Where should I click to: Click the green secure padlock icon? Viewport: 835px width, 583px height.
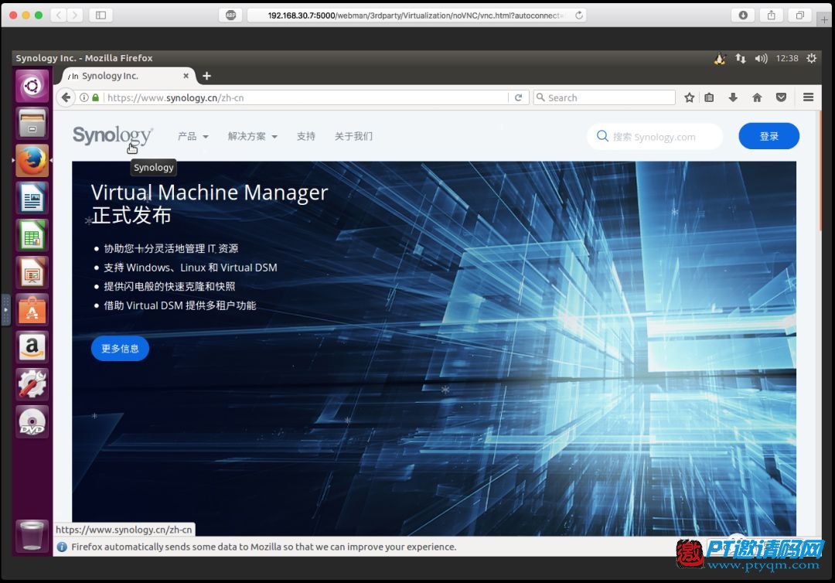click(x=96, y=97)
